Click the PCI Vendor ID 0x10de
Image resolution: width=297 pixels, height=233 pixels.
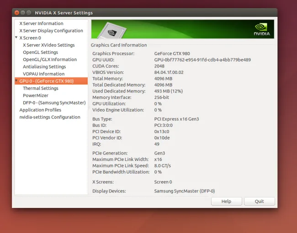point(162,138)
